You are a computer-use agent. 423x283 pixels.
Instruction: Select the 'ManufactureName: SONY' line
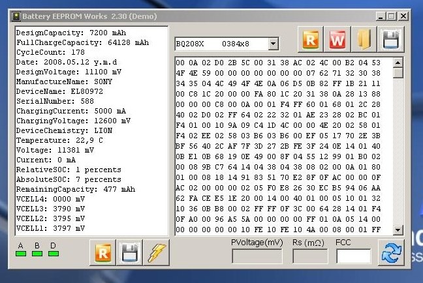click(64, 82)
